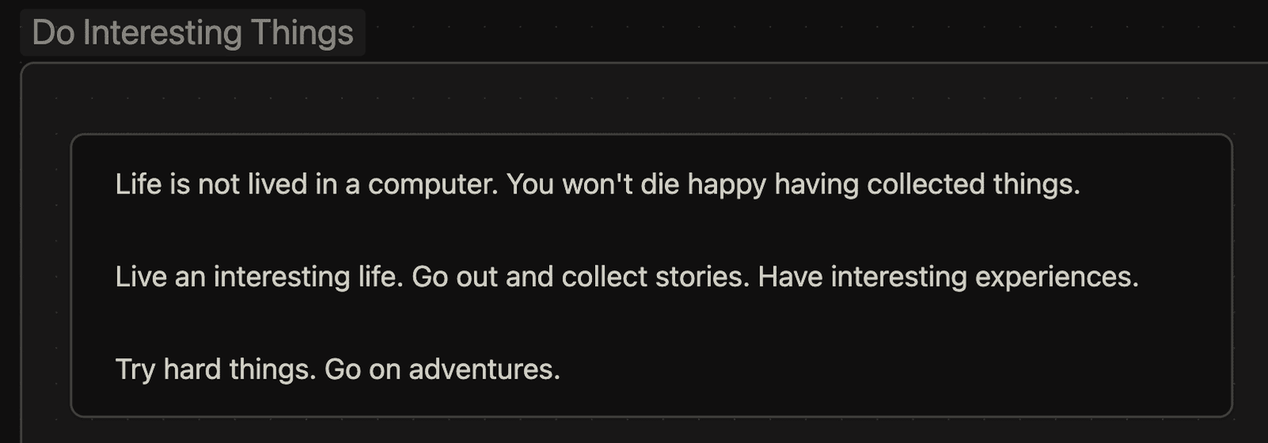Click the sentence "Life is not lived in a computer."
This screenshot has width=1268, height=443.
tap(307, 185)
